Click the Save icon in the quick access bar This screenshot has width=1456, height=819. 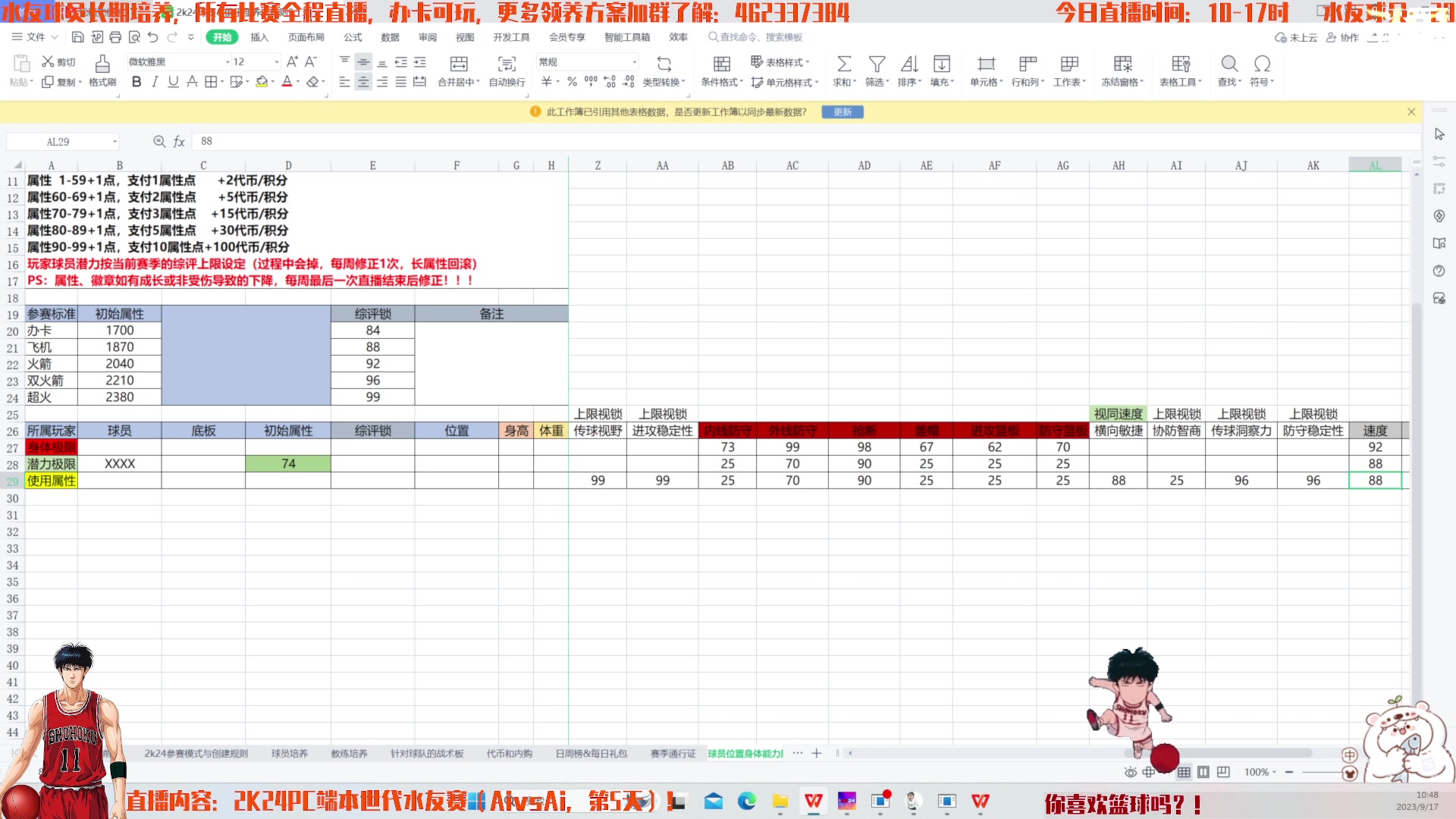coord(77,37)
